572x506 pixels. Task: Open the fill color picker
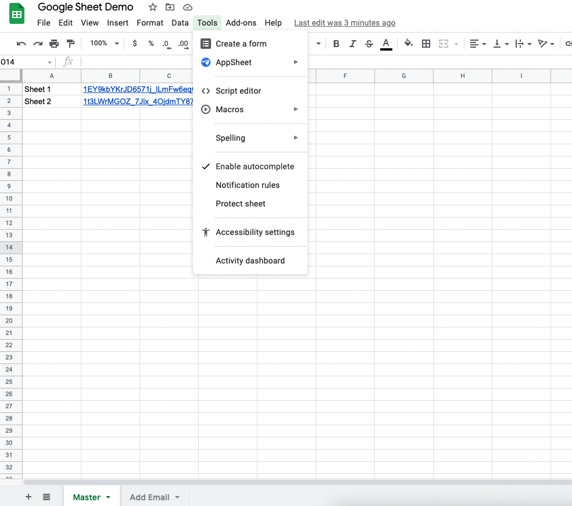pos(409,44)
